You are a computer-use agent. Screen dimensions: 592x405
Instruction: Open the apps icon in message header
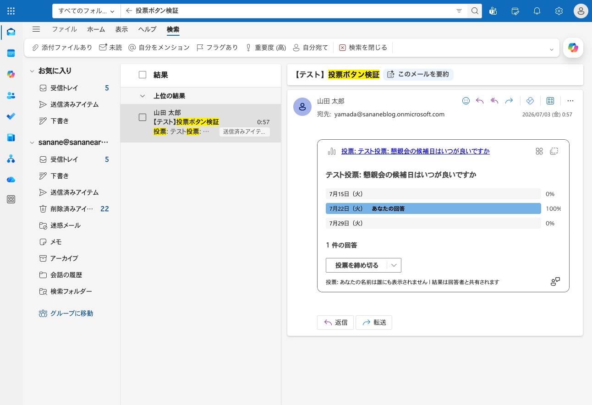(551, 101)
